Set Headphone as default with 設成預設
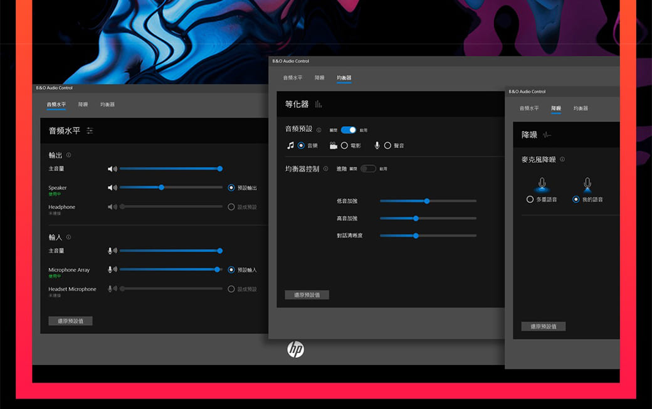This screenshot has width=652, height=409. point(231,207)
